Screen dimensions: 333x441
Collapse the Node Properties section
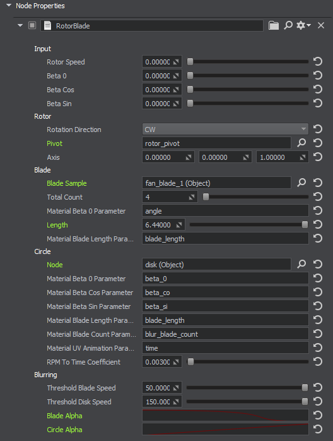tap(9, 5)
